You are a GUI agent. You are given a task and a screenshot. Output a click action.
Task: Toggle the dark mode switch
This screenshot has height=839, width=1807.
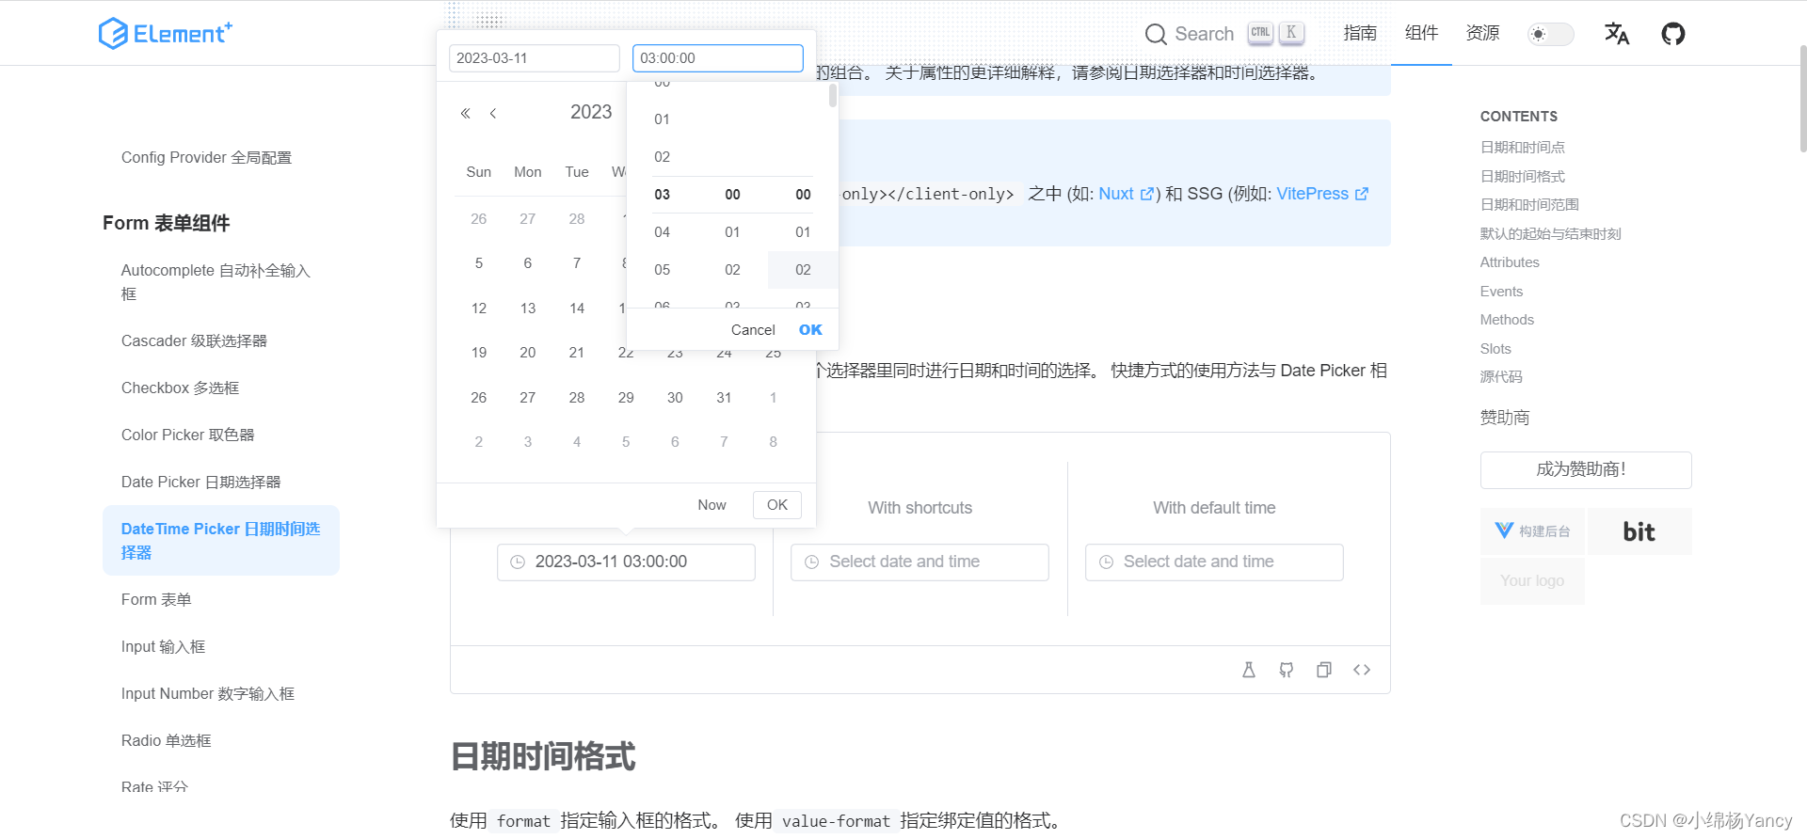tap(1550, 34)
